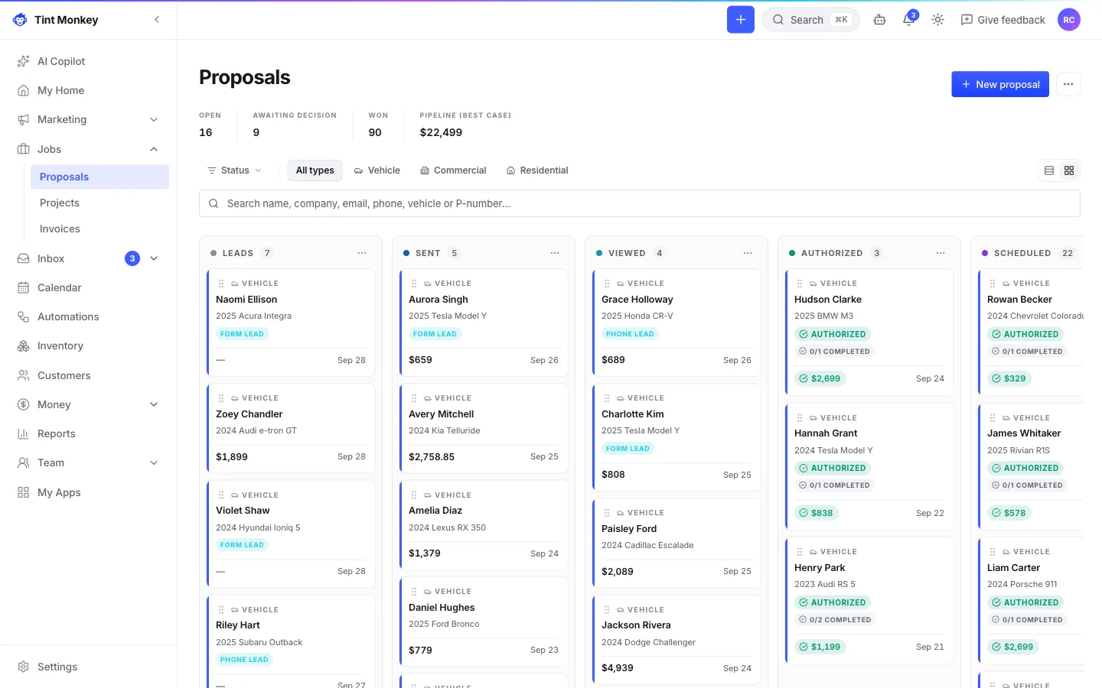
Task: Open the Sent column options menu
Action: coord(555,253)
